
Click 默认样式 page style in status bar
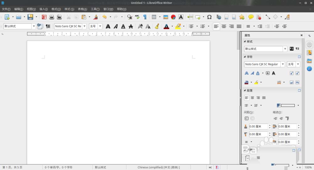pos(100,167)
